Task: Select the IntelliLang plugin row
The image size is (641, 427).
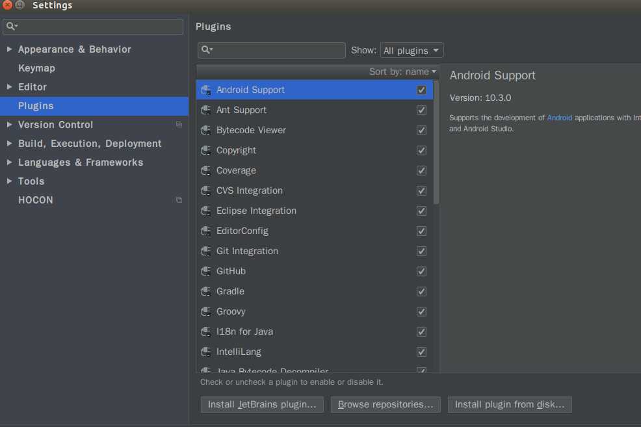Action: pyautogui.click(x=315, y=352)
